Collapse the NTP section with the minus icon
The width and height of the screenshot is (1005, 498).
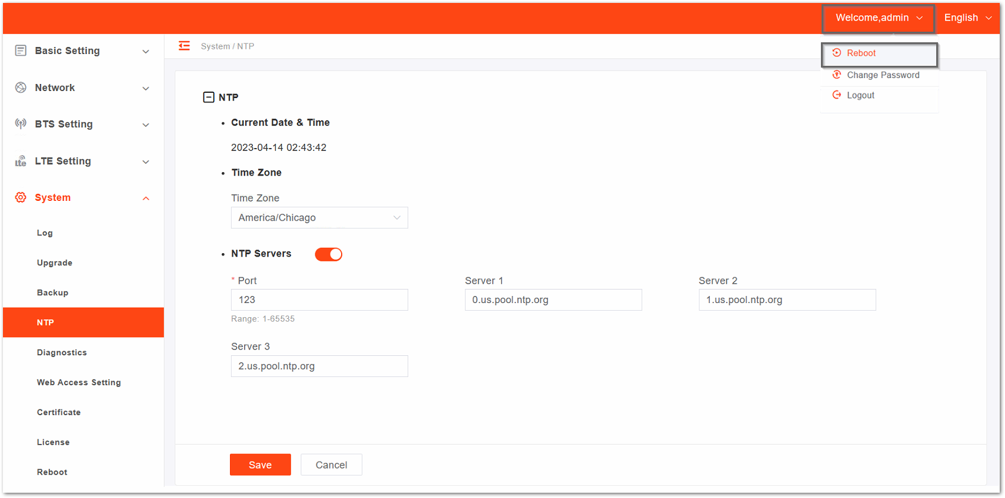209,97
